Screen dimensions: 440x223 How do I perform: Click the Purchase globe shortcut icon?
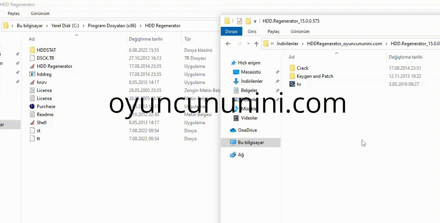point(32,107)
